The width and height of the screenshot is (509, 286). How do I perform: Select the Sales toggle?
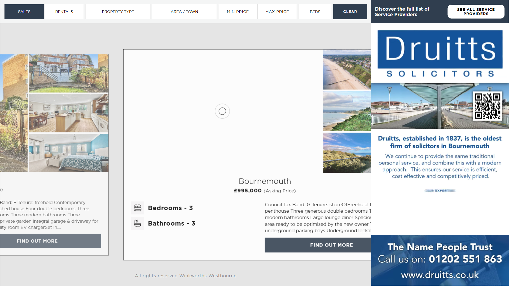click(x=24, y=12)
